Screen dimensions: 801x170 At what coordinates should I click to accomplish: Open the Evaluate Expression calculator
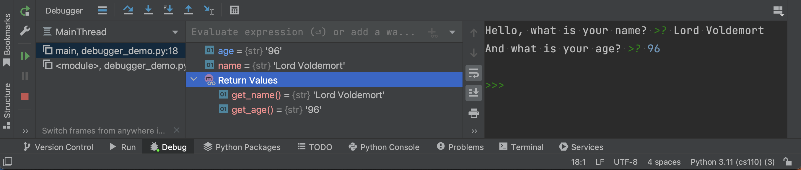click(x=235, y=10)
